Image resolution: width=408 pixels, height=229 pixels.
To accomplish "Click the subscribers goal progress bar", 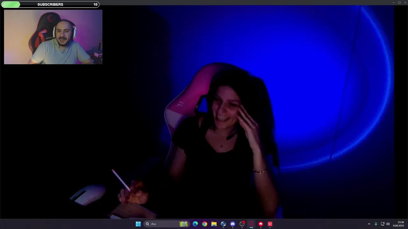I will [50, 4].
